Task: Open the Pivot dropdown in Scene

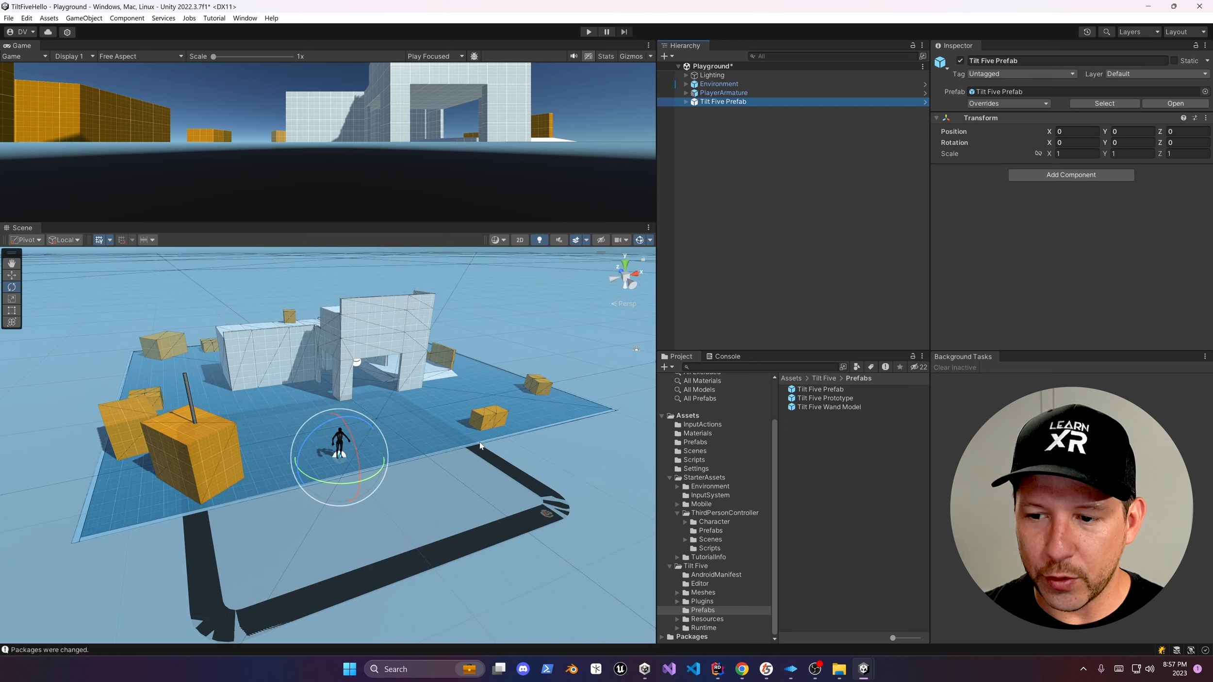Action: (26, 240)
